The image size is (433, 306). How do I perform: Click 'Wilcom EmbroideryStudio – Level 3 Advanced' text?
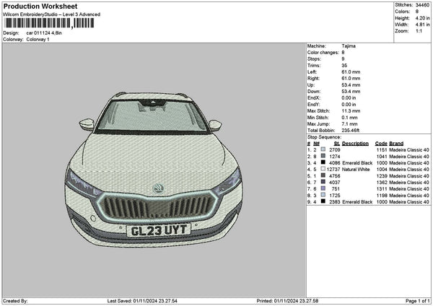(x=52, y=14)
